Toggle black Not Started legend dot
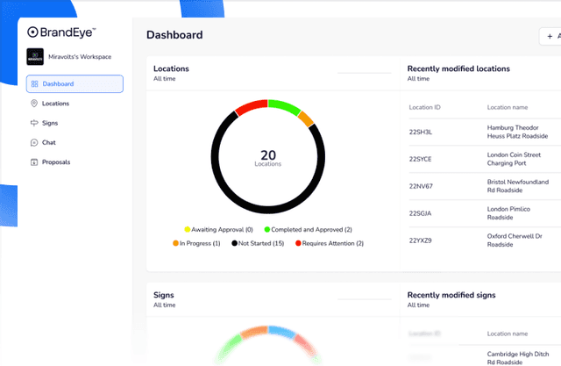The image size is (561, 366). (234, 243)
